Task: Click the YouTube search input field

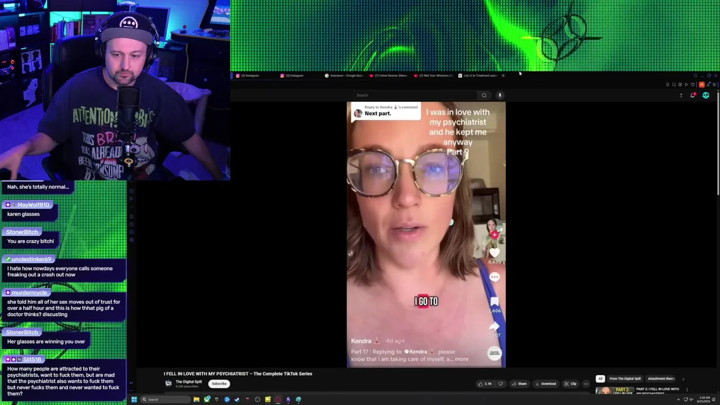Action: tap(415, 95)
